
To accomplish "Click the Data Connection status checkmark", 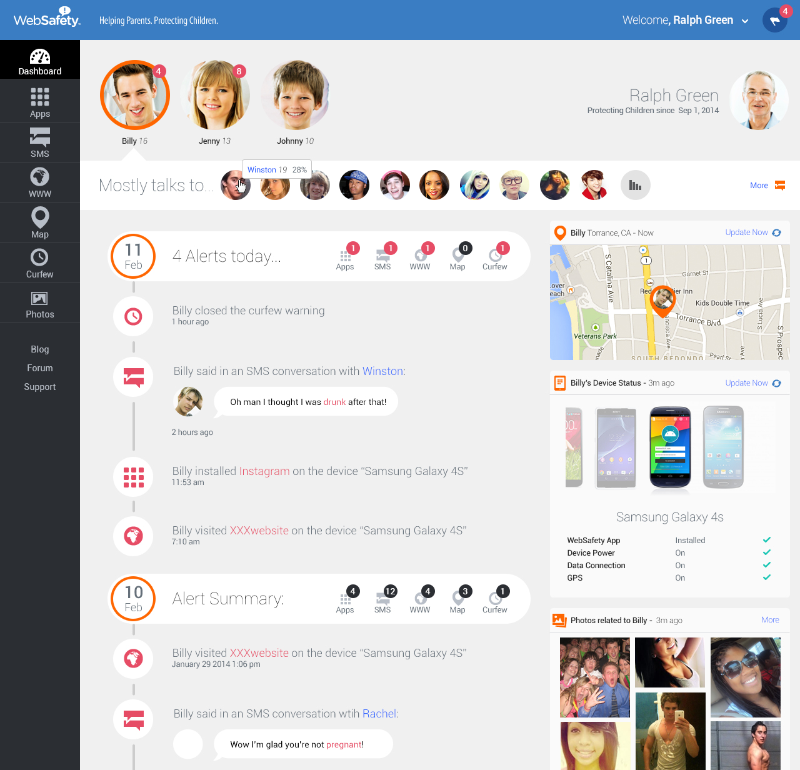I will 767,565.
